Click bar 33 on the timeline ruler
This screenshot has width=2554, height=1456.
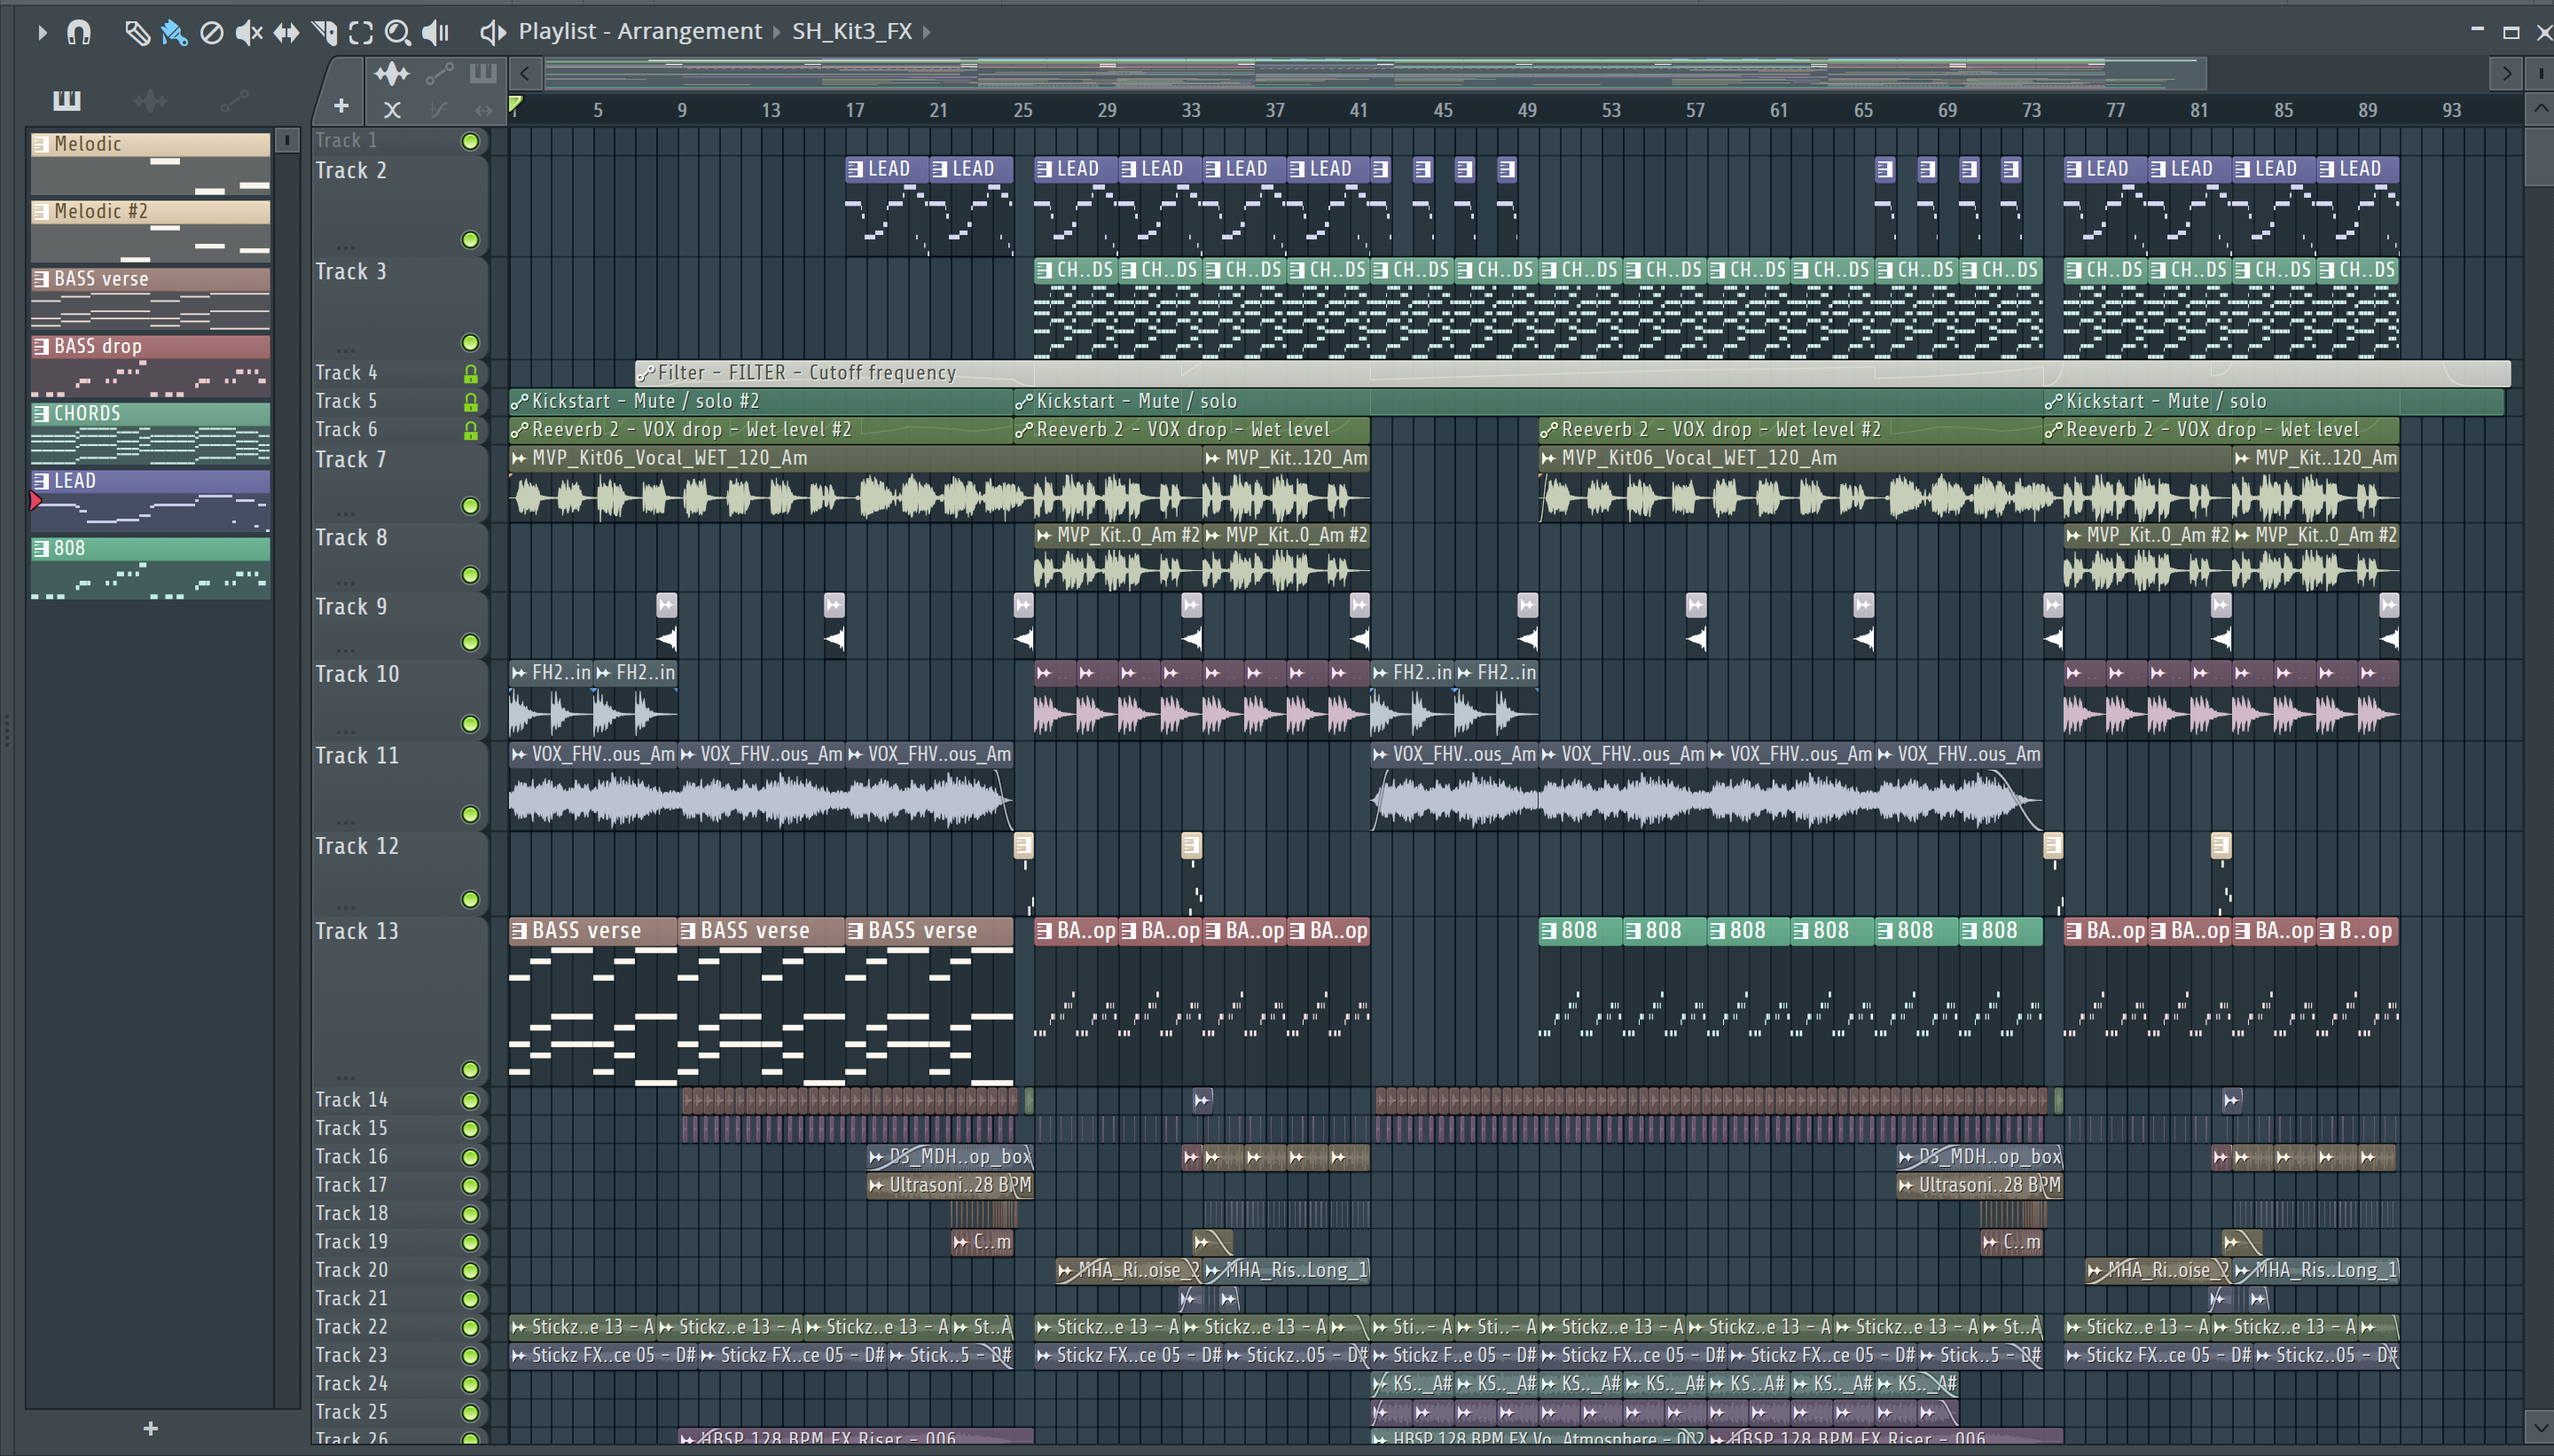coord(1190,110)
